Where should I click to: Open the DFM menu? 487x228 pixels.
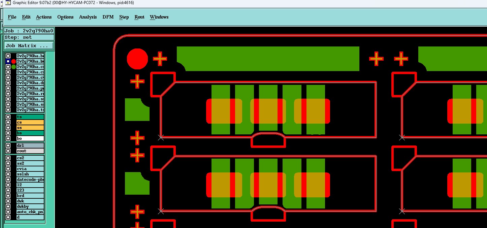pos(108,17)
